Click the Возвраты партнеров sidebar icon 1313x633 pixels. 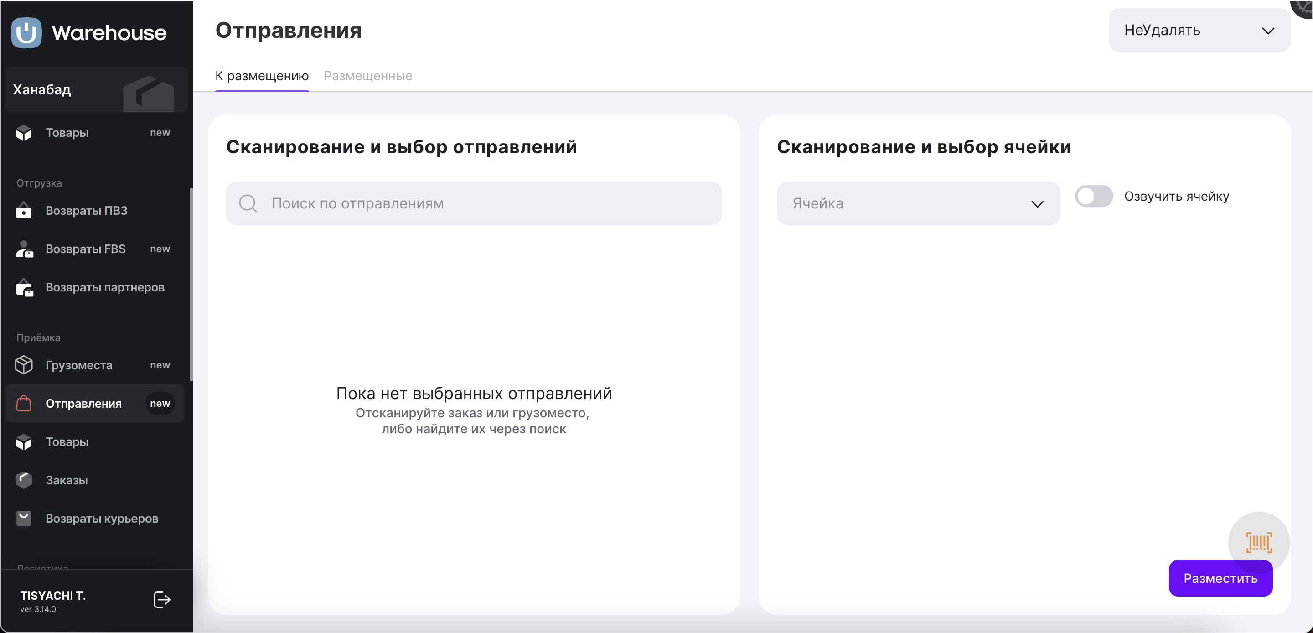tap(23, 288)
